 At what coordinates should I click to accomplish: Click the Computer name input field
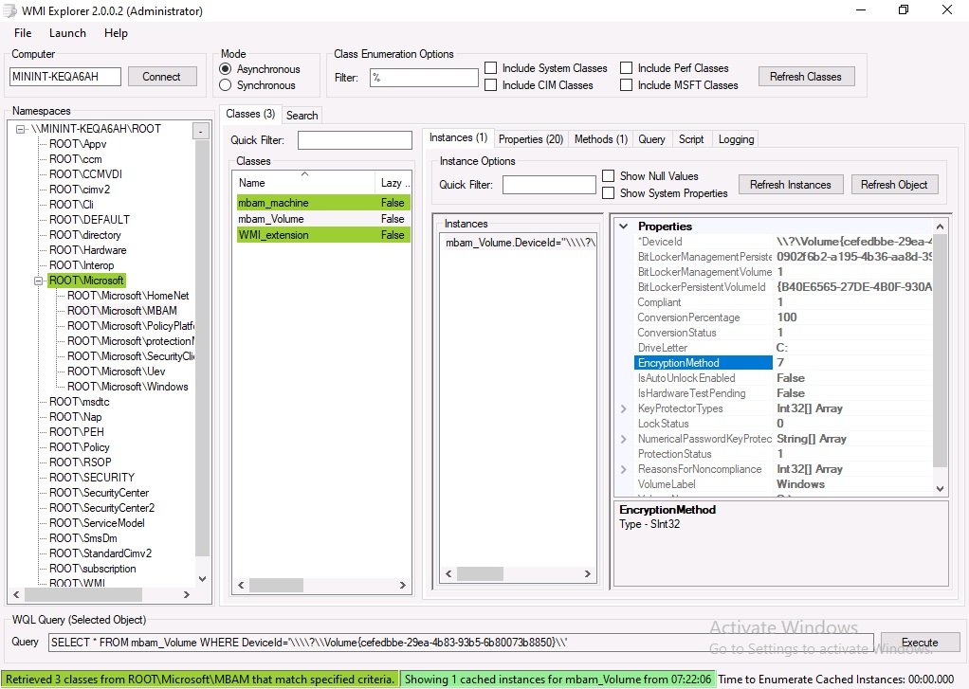point(64,77)
